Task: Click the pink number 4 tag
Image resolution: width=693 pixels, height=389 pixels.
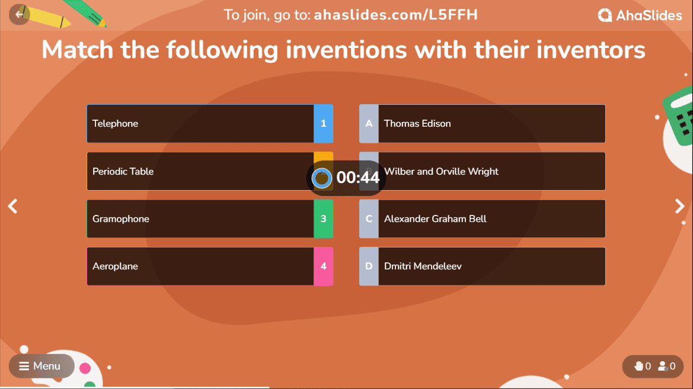Action: (x=324, y=266)
